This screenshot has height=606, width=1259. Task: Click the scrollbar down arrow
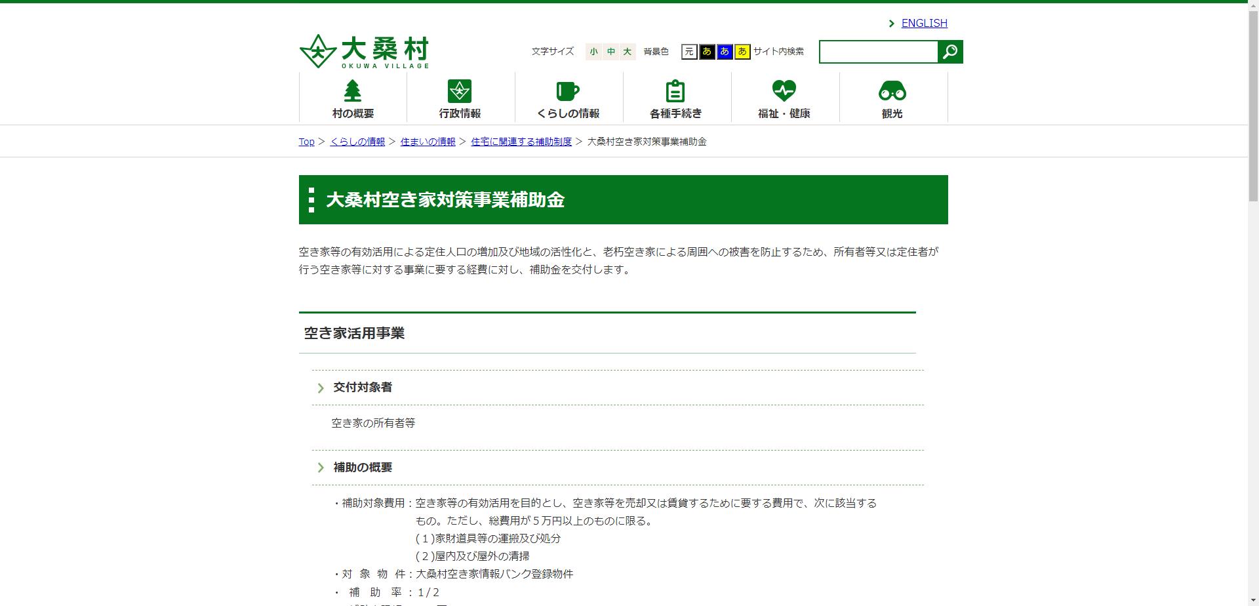click(1253, 600)
